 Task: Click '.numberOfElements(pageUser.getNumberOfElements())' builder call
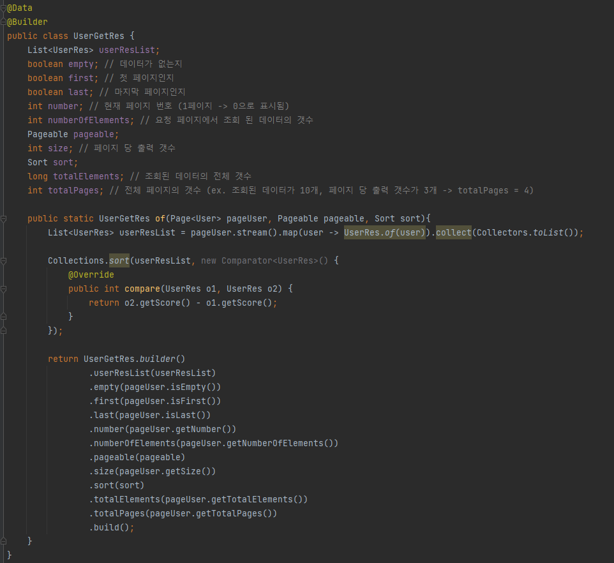click(x=213, y=444)
